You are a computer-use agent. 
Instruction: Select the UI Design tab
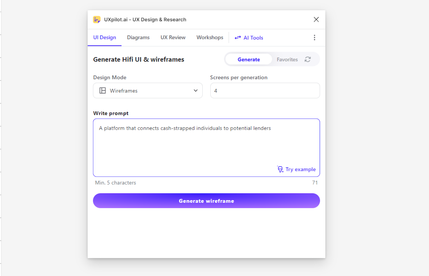tap(105, 37)
